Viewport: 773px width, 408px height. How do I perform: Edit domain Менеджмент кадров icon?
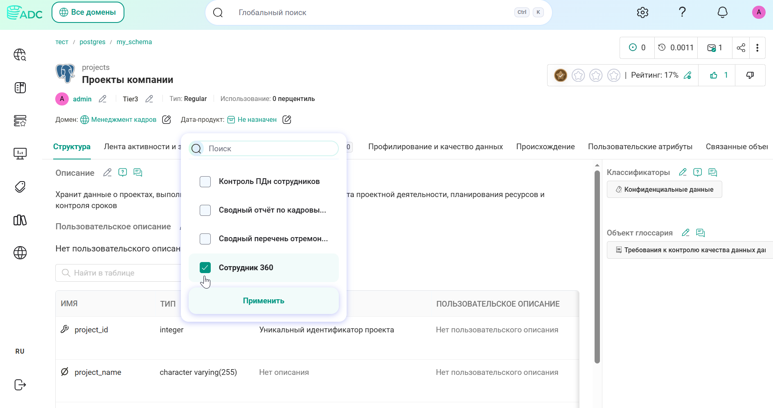pyautogui.click(x=167, y=119)
